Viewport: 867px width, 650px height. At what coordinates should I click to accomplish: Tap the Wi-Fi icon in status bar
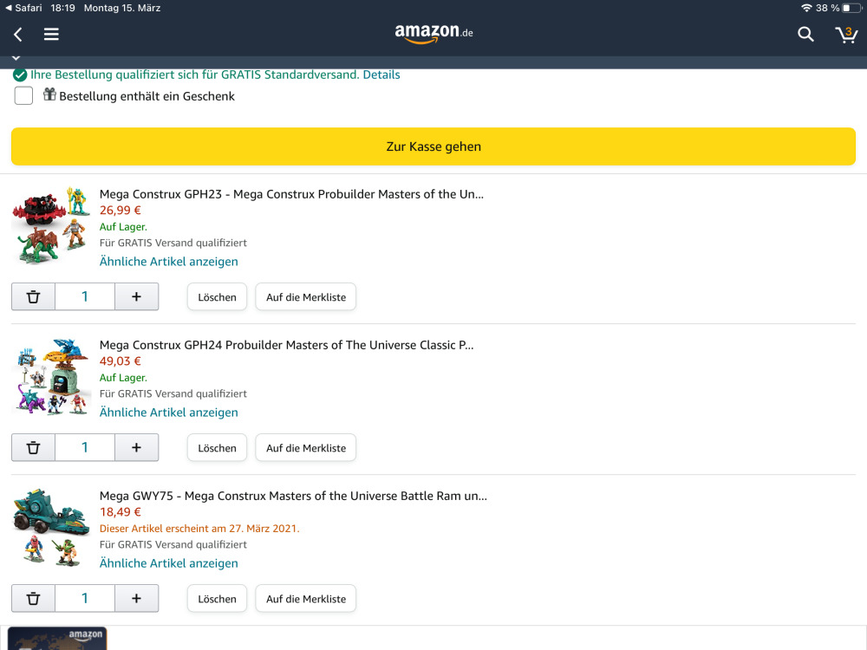pyautogui.click(x=806, y=8)
